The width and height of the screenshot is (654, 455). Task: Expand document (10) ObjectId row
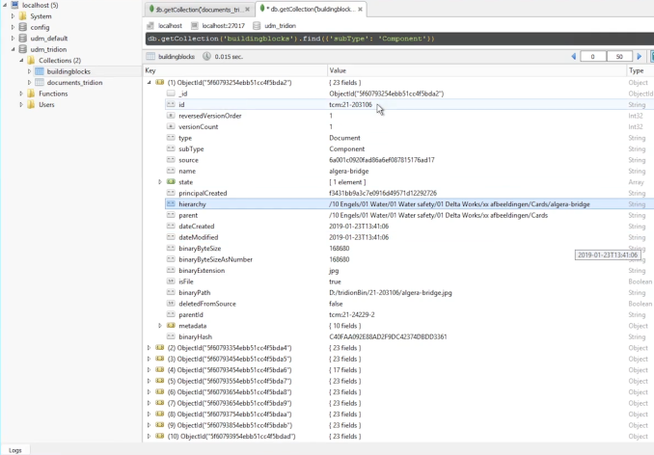point(150,436)
